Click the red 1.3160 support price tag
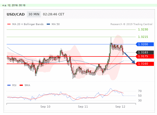Screen dimensions: 157x115 (145, 64)
